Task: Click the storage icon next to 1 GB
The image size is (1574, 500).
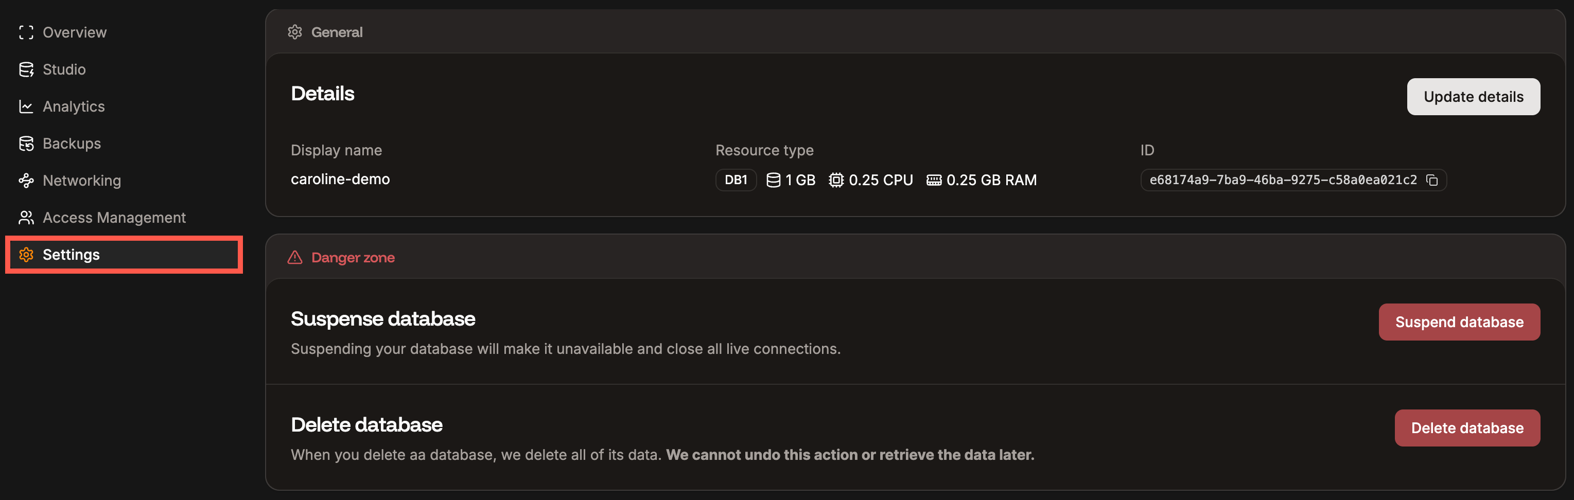Action: click(773, 180)
